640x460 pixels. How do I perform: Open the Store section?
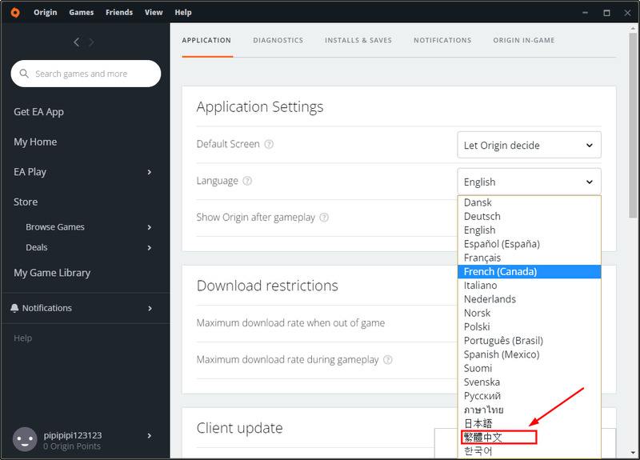(26, 202)
